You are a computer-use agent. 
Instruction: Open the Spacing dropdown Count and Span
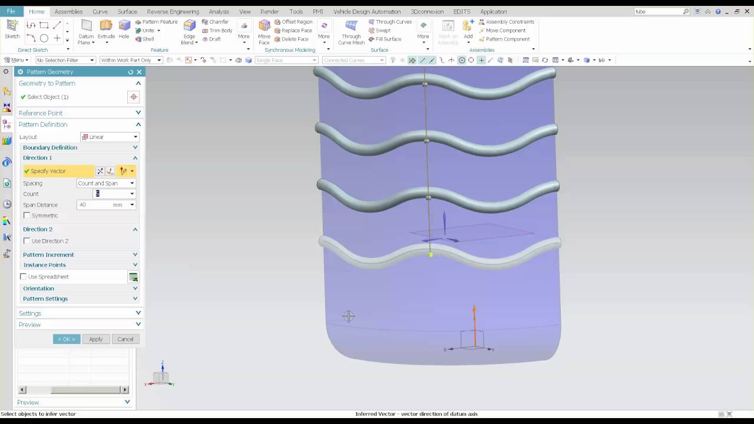pos(106,183)
